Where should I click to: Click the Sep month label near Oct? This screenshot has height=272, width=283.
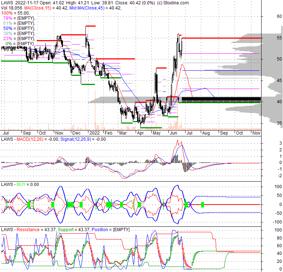(x=27, y=133)
